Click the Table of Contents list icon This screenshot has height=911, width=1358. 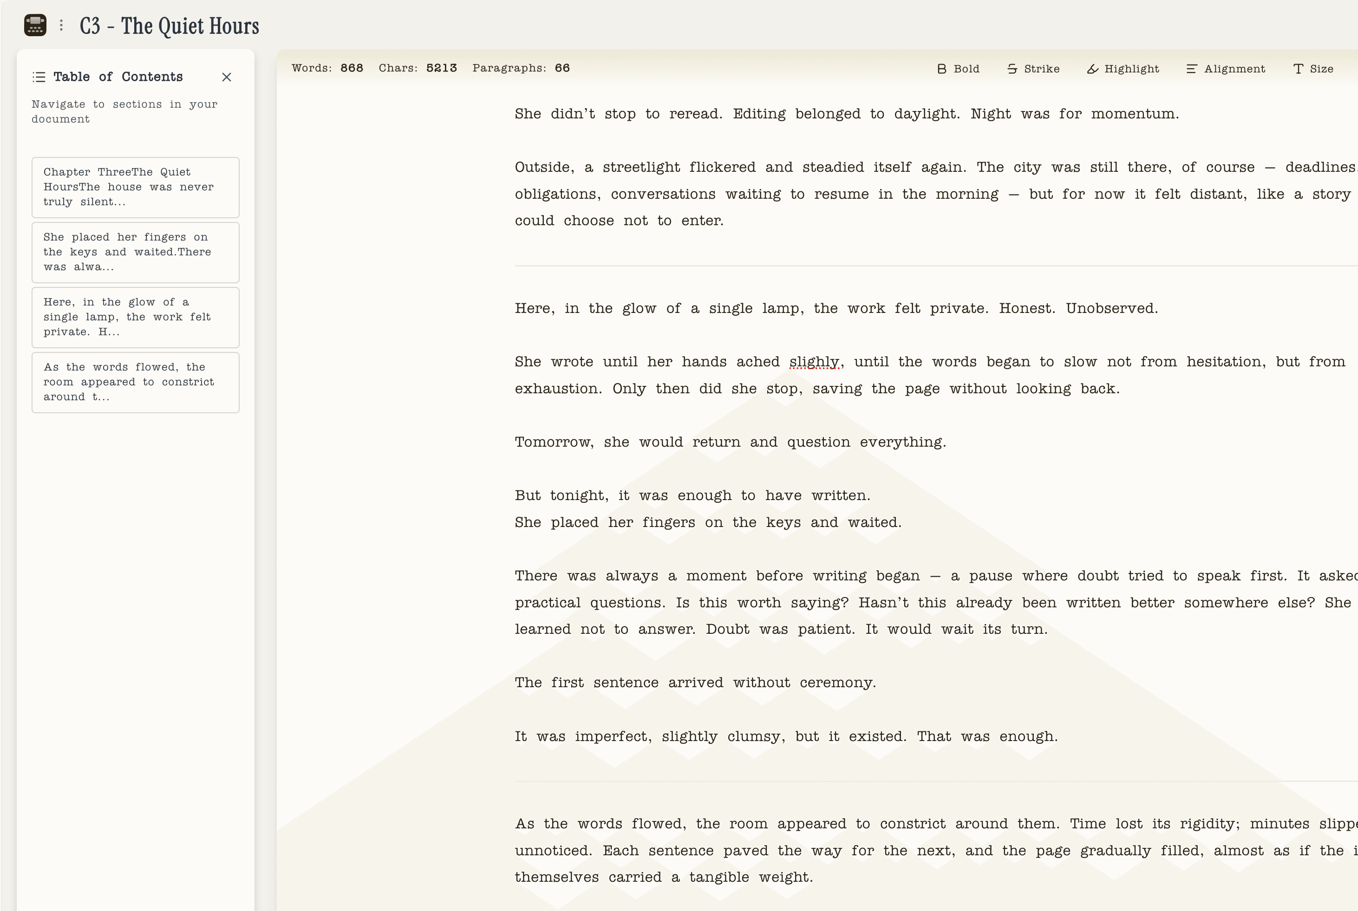point(39,77)
